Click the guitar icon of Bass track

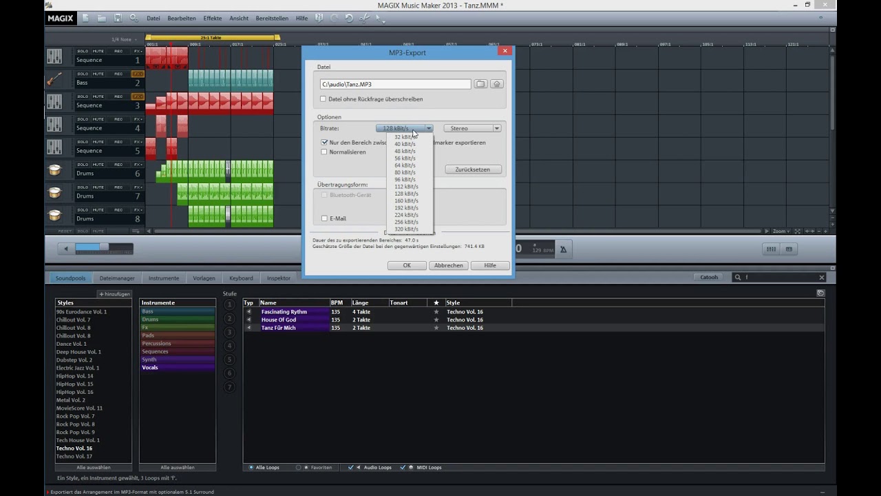[54, 79]
